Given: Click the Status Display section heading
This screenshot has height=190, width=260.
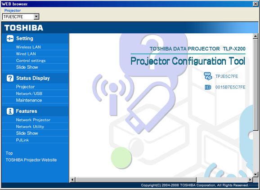Looking at the screenshot, I should (33, 78).
